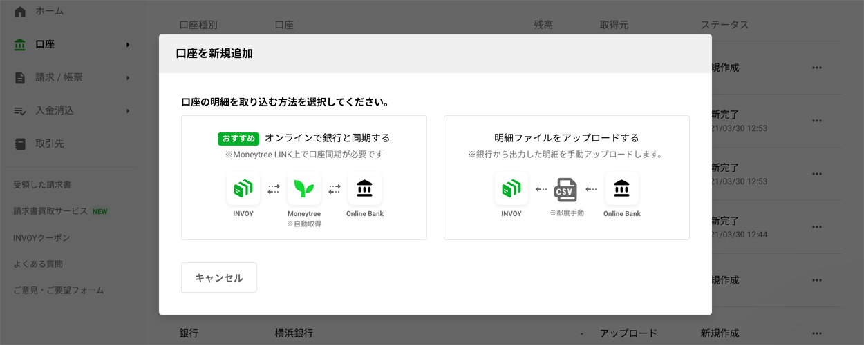Open more options for 横浜銀行 row

point(817,333)
